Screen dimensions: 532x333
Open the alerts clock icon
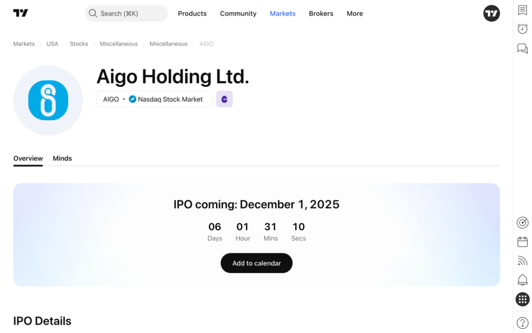(523, 29)
